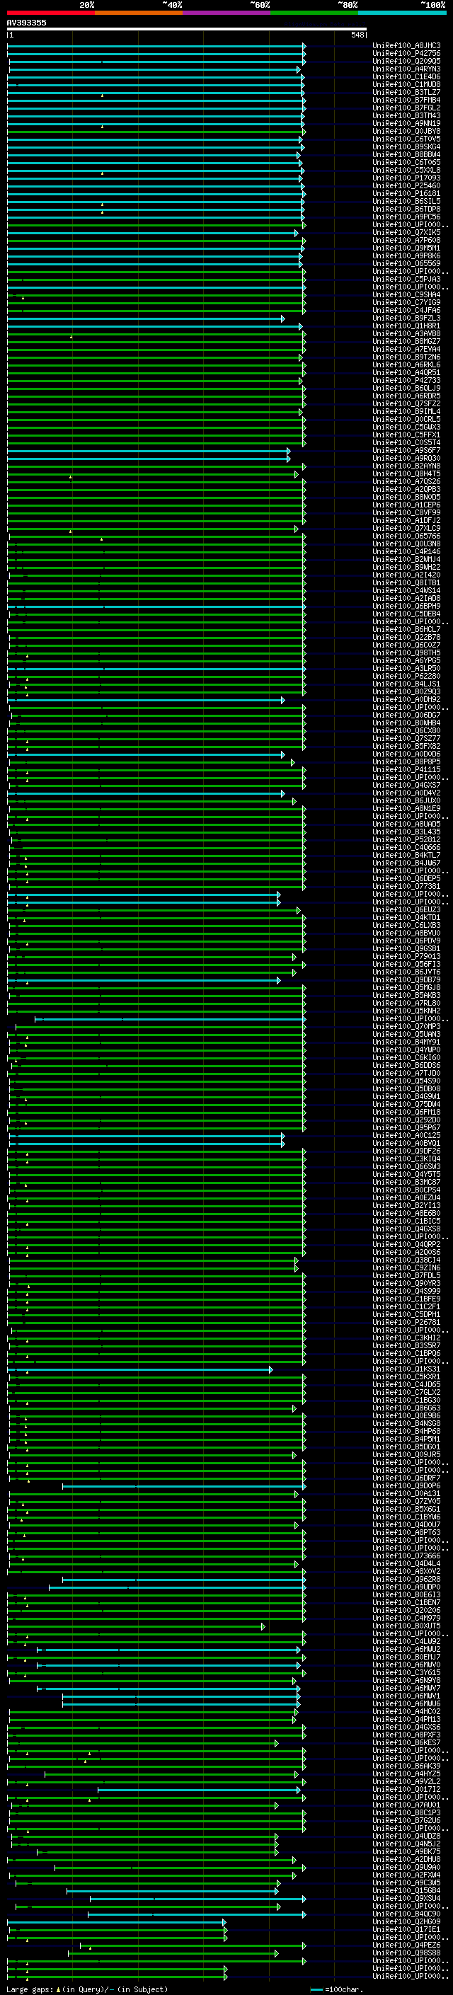
Task: Select label UniRef100_P25460
Action: (406, 186)
